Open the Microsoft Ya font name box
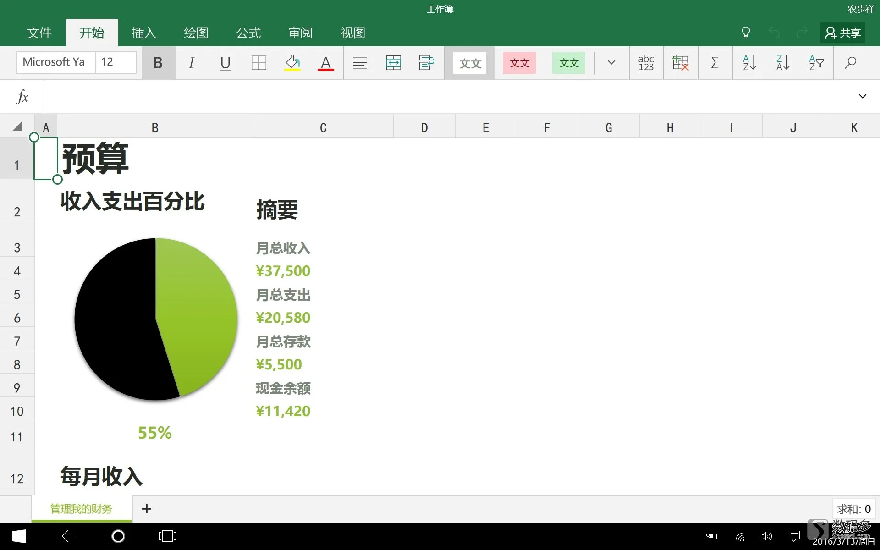This screenshot has width=880, height=550. coord(56,62)
